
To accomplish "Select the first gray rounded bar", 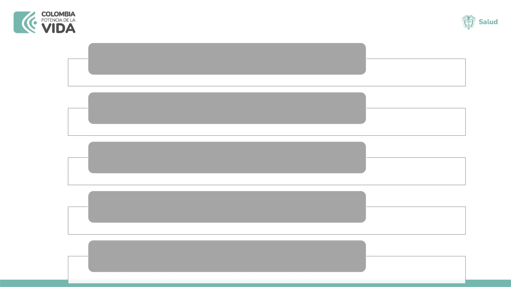I will [227, 59].
